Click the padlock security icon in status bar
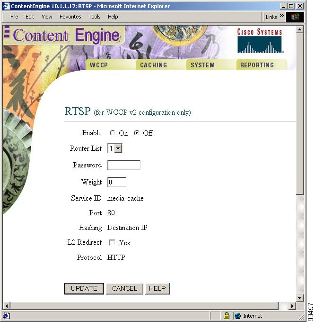 point(226,316)
